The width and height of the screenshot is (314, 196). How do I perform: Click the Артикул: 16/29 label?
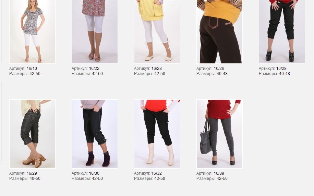click(23, 173)
